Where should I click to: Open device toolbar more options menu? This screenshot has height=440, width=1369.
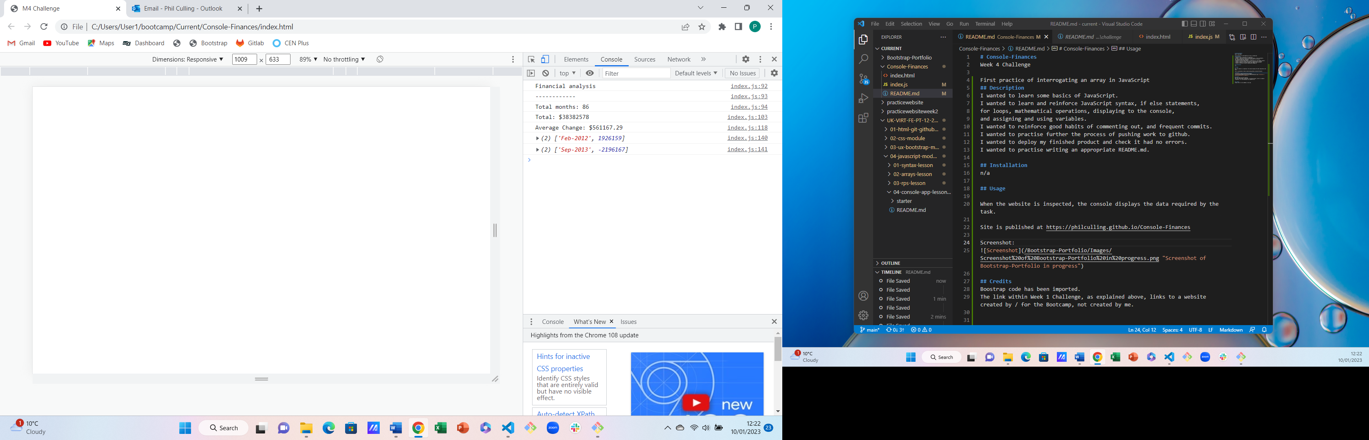click(x=513, y=59)
